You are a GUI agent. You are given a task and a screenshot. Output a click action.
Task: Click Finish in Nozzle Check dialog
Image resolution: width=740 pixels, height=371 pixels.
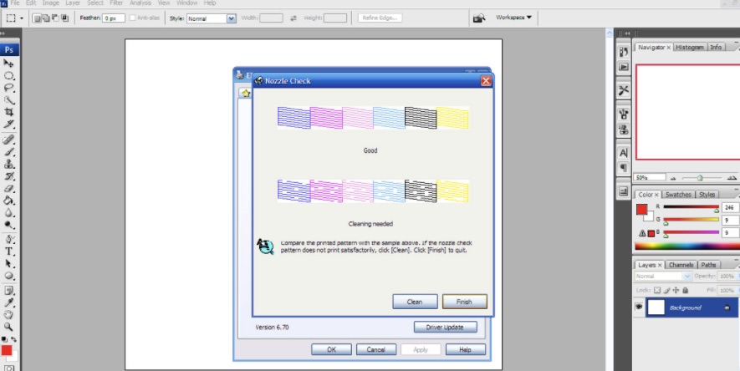(464, 302)
